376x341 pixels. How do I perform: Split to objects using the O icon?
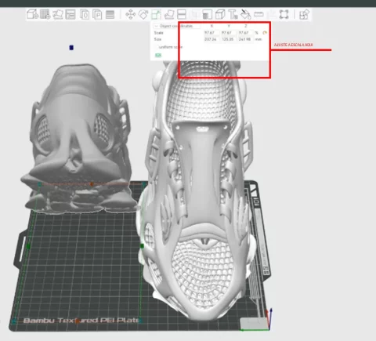click(x=85, y=14)
